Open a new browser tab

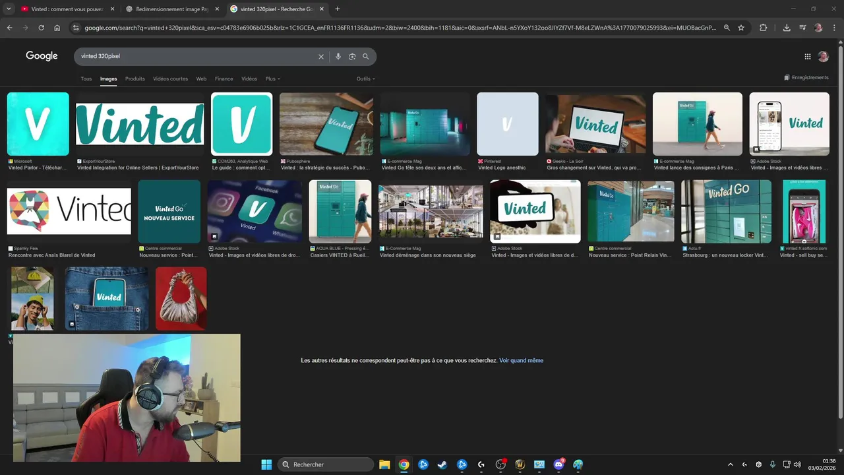pyautogui.click(x=338, y=9)
